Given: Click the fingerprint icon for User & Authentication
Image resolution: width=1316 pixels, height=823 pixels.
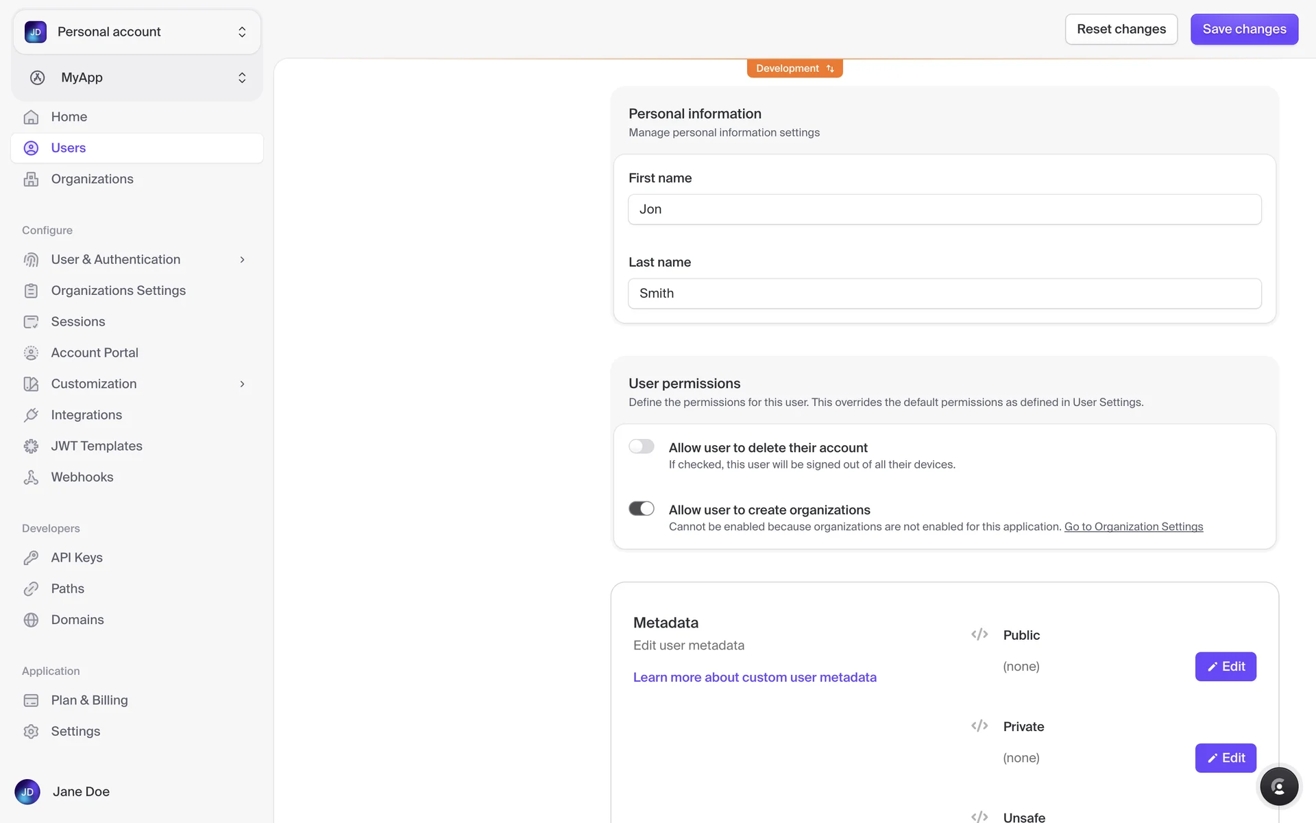Looking at the screenshot, I should 31,260.
